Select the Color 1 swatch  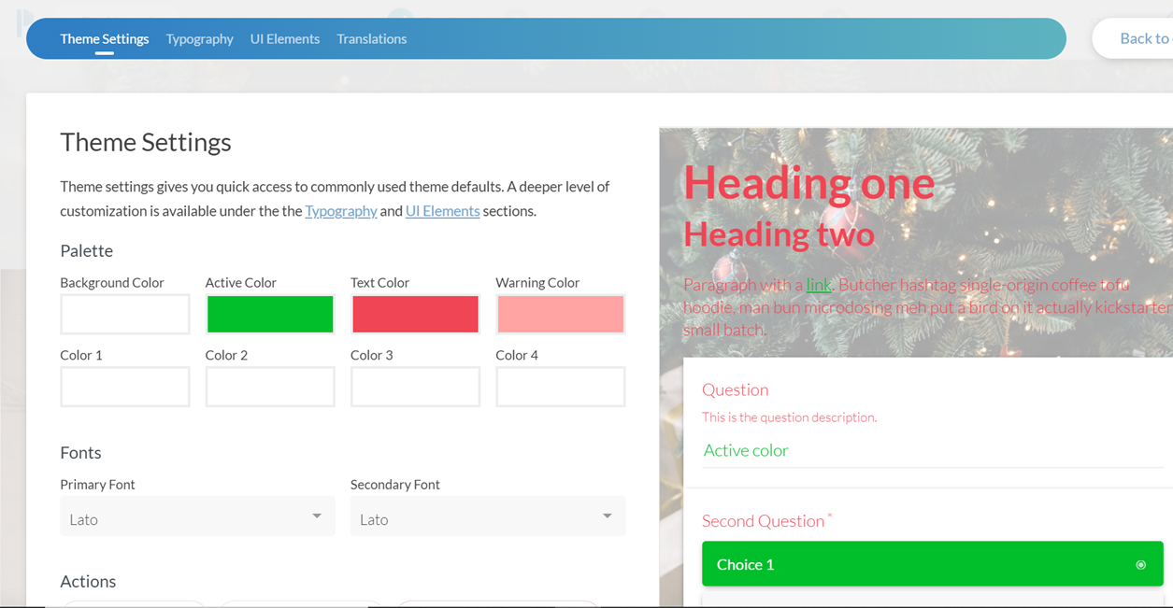(x=125, y=387)
